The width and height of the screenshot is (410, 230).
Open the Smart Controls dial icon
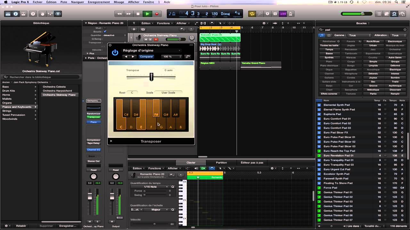tap(43, 14)
